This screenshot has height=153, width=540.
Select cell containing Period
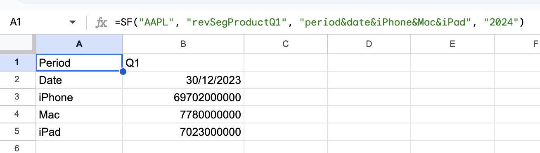click(79, 63)
